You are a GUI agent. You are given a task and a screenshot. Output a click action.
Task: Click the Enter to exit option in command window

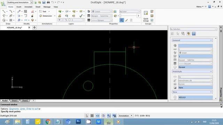tap(32, 109)
